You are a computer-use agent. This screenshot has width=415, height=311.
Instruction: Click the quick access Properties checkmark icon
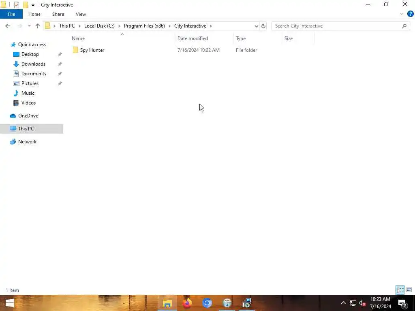[16, 5]
